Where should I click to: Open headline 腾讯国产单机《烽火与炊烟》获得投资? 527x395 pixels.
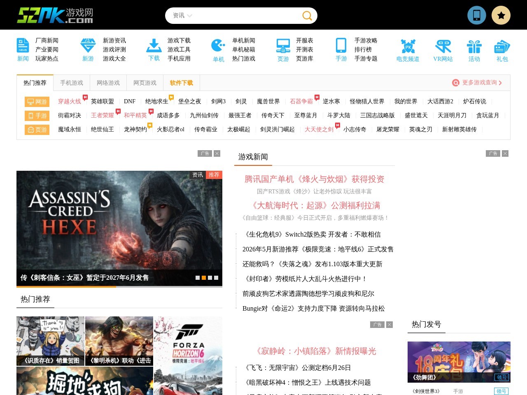coord(315,179)
